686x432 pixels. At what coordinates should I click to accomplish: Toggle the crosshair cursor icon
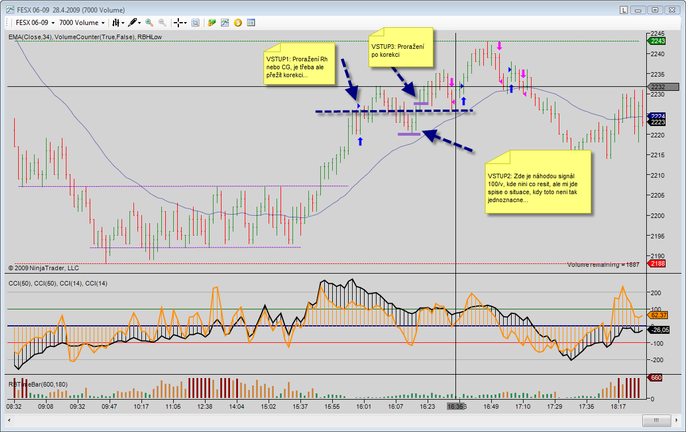click(x=178, y=23)
